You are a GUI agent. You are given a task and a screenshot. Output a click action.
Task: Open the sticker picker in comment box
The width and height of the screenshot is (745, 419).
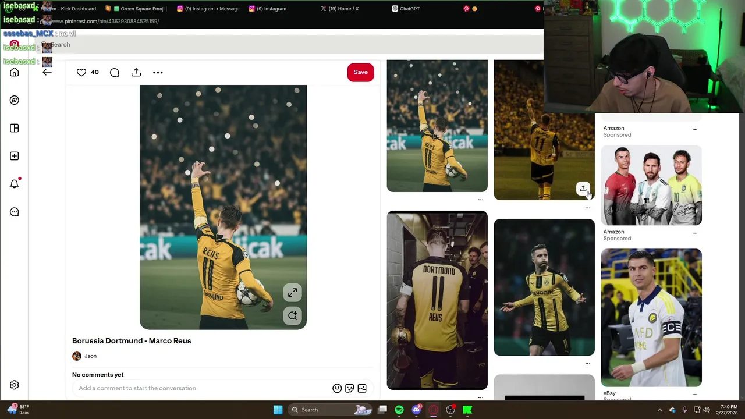(x=349, y=388)
